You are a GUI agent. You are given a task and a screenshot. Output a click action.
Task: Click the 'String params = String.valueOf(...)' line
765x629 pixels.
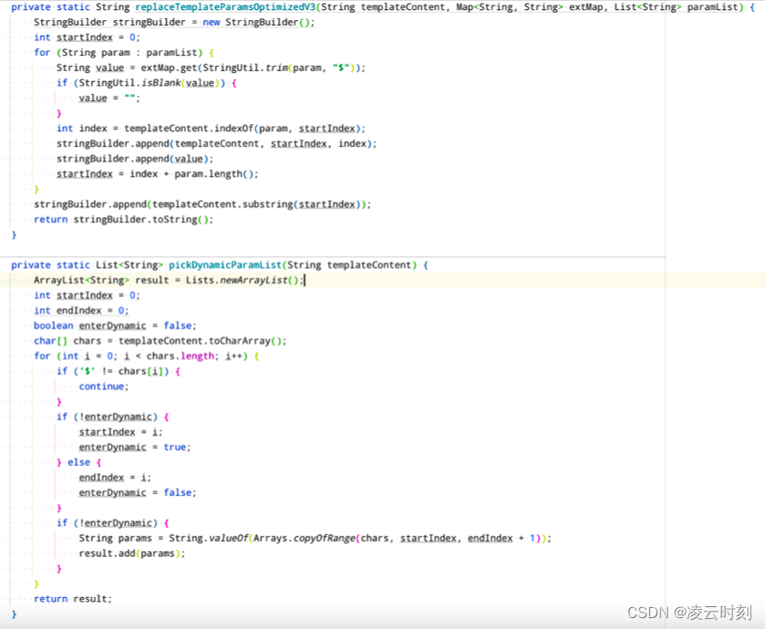click(315, 538)
